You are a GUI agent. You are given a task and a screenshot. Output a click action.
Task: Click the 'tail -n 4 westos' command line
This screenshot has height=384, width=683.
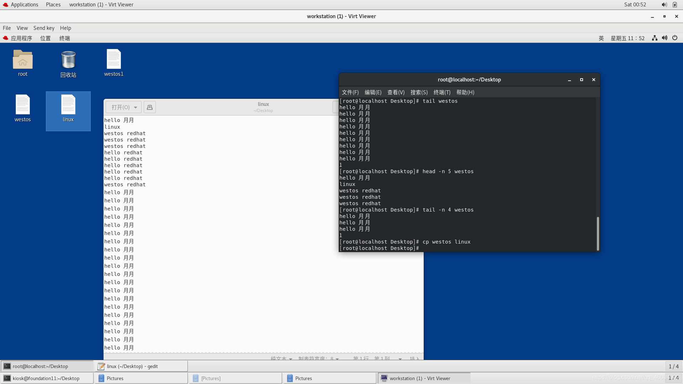[406, 210]
